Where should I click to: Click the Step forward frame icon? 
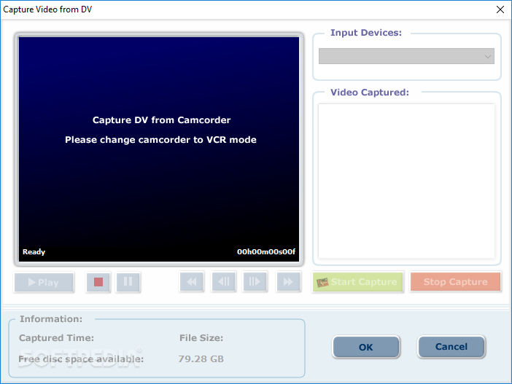pyautogui.click(x=255, y=282)
